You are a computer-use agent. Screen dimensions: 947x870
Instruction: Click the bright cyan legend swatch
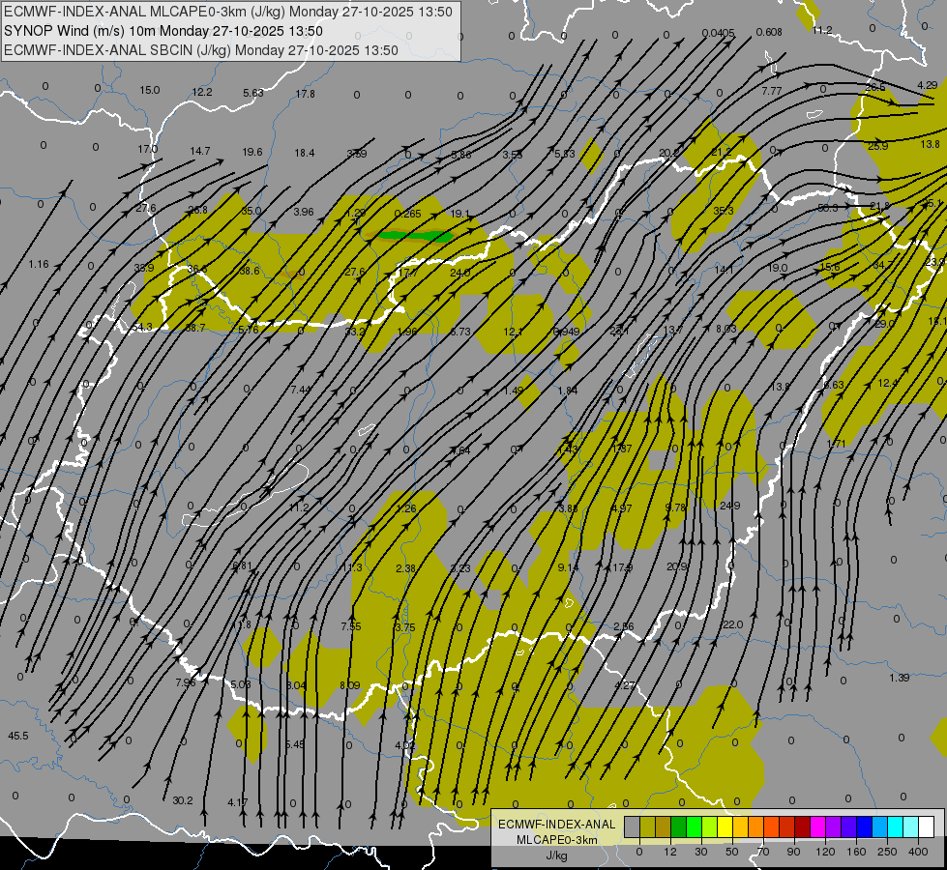coord(895,826)
